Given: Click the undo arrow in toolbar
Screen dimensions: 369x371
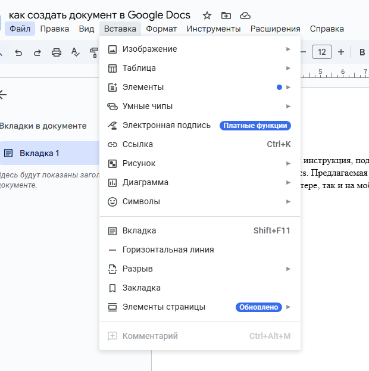Looking at the screenshot, I should [x=18, y=52].
